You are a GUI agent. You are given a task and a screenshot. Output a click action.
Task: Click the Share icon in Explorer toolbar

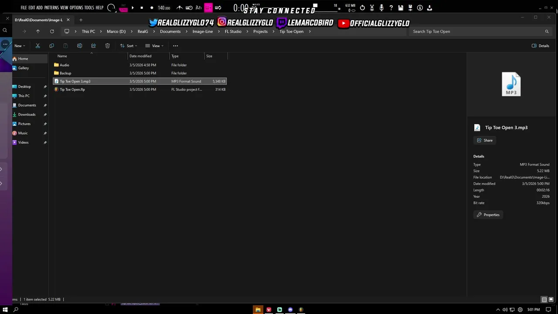coord(93,46)
